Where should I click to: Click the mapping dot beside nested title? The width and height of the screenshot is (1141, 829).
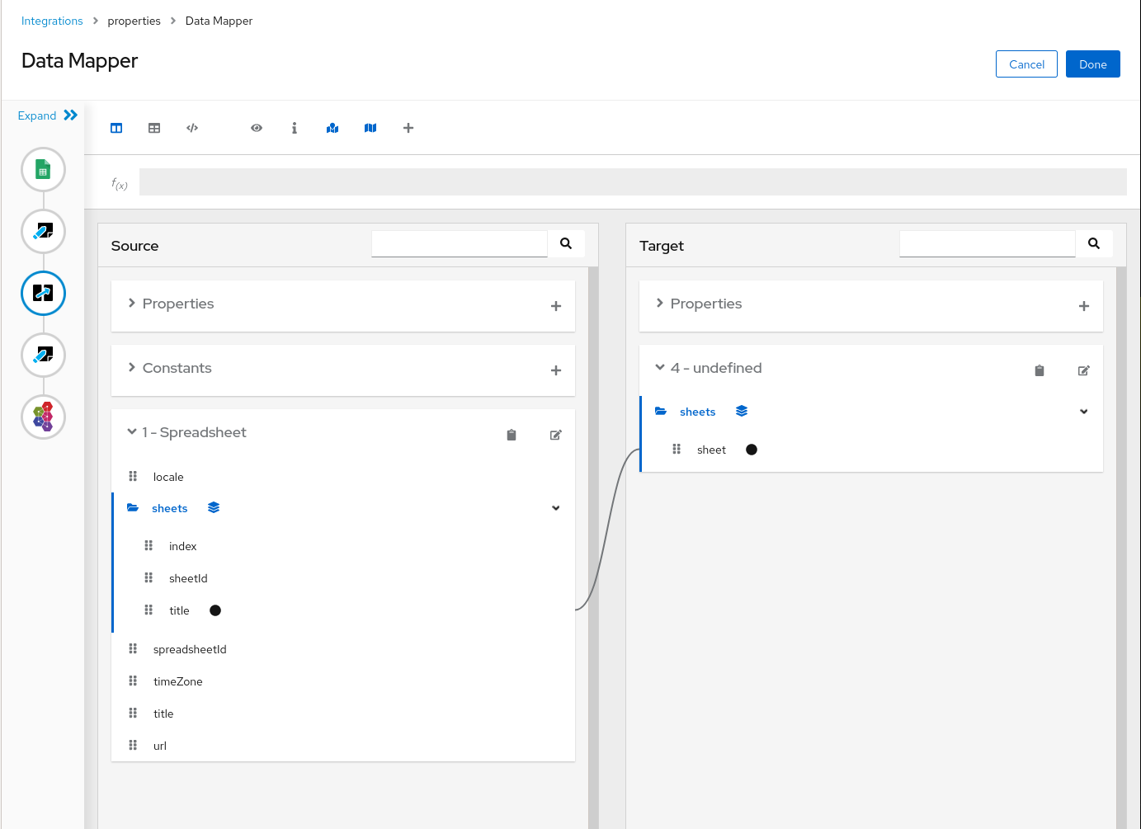[x=215, y=610]
